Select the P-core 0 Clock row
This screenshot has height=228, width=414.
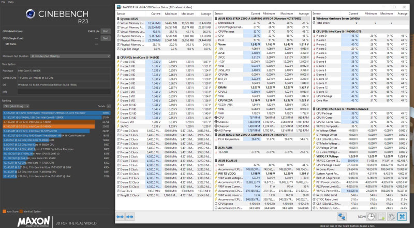(164, 131)
